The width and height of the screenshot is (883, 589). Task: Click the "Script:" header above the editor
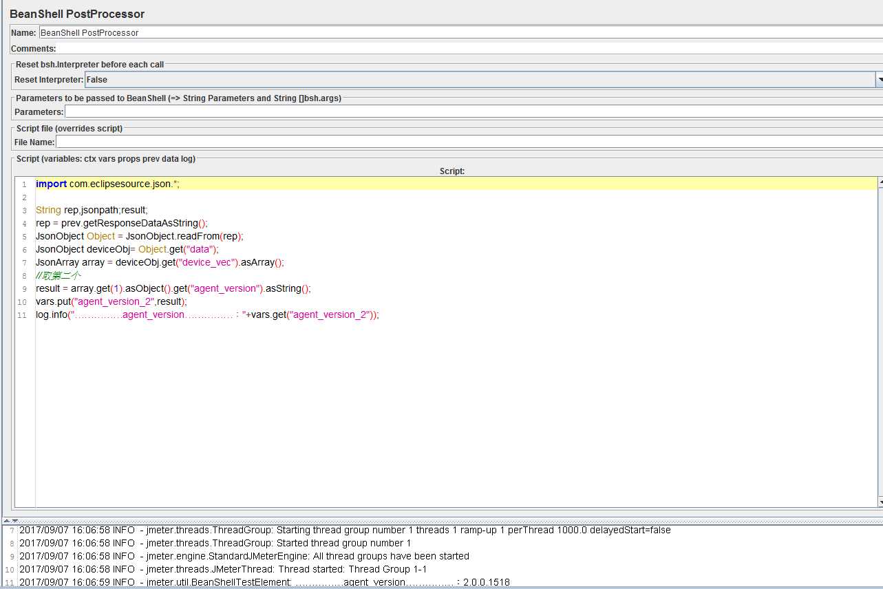point(452,171)
